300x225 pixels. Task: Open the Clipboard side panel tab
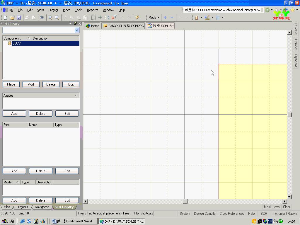(x=296, y=60)
